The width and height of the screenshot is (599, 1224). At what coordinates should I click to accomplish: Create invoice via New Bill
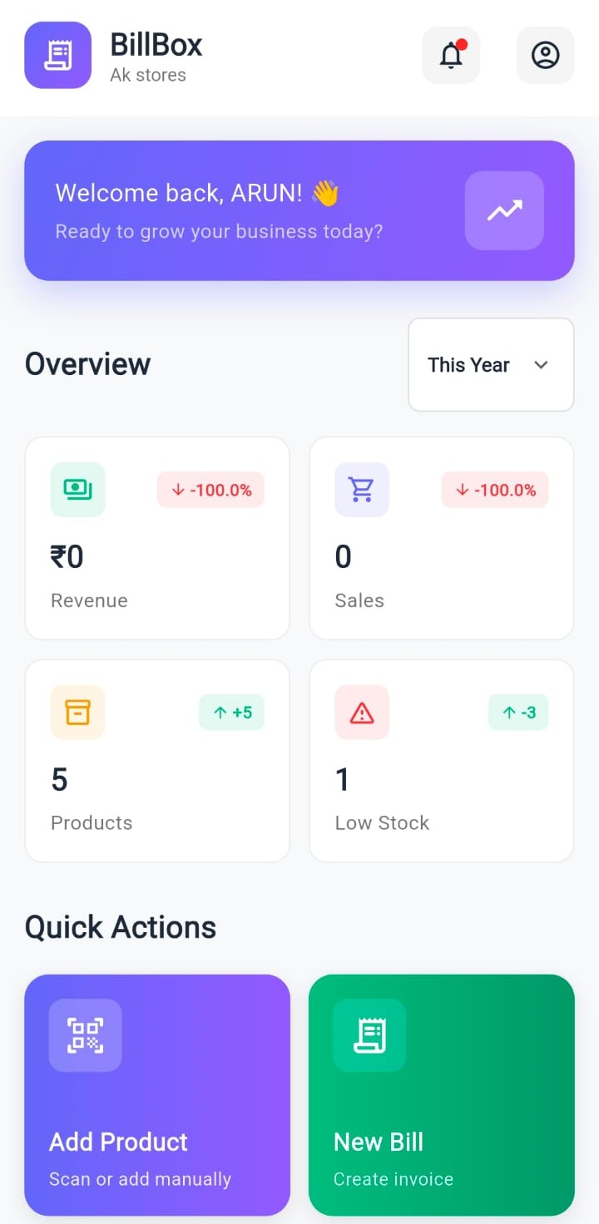click(x=441, y=1094)
